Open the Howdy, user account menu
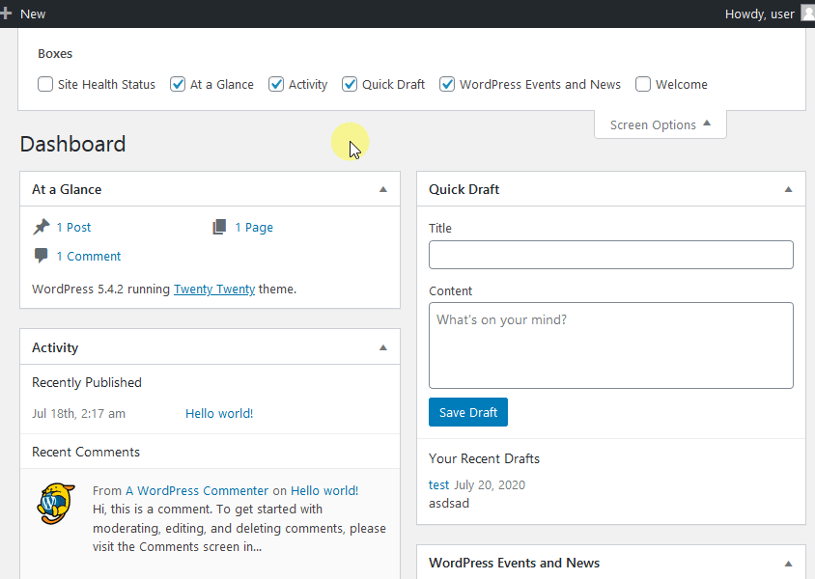Image resolution: width=815 pixels, height=579 pixels. tap(759, 14)
